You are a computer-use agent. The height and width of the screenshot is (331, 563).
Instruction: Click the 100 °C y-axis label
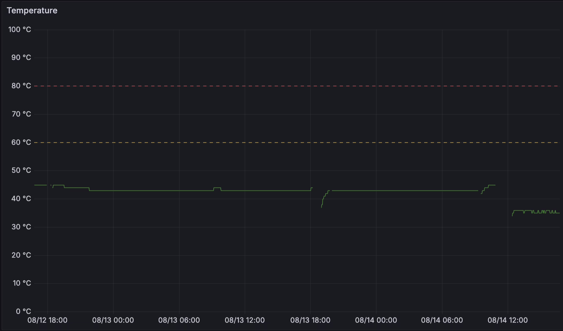click(x=20, y=30)
